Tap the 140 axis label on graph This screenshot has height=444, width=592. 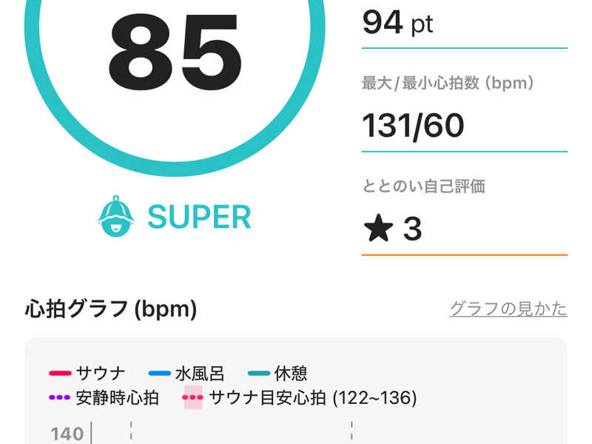[x=67, y=433]
